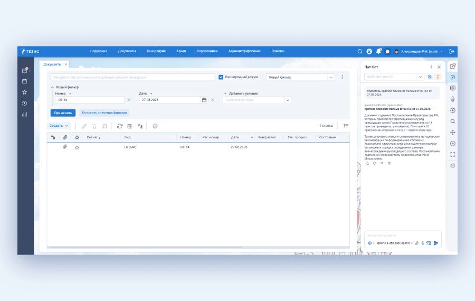Click the Дата column sort arrow
475x301 pixels.
pos(252,138)
